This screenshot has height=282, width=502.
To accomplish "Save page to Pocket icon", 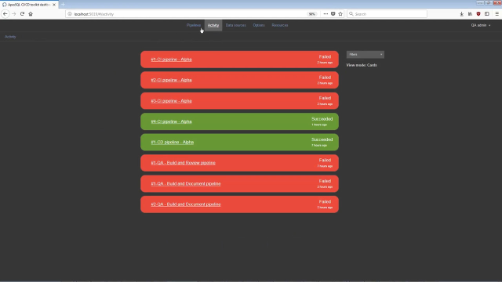I will (333, 14).
